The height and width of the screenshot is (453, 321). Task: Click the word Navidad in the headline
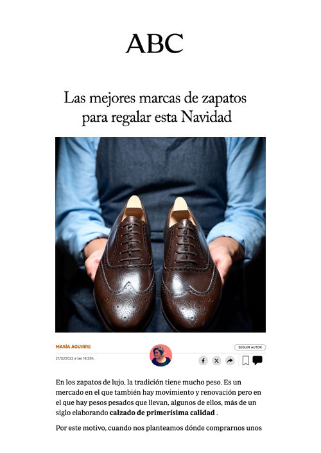pyautogui.click(x=206, y=117)
